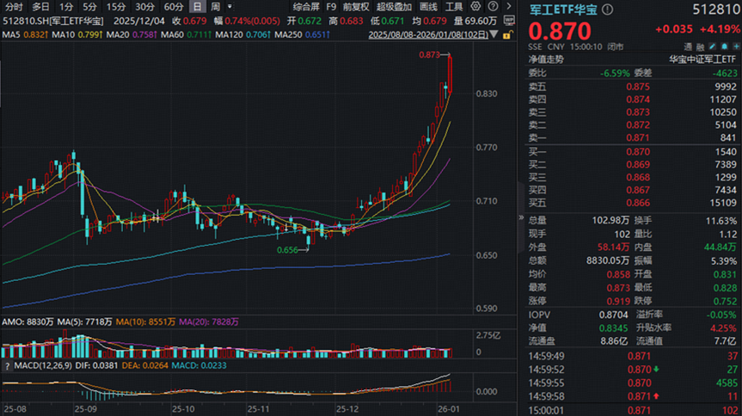742x416 pixels.
Task: Select the 周 weekly period tab
Action: pos(215,6)
